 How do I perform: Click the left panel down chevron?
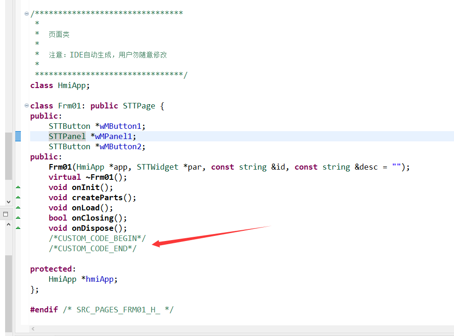[x=8, y=202]
